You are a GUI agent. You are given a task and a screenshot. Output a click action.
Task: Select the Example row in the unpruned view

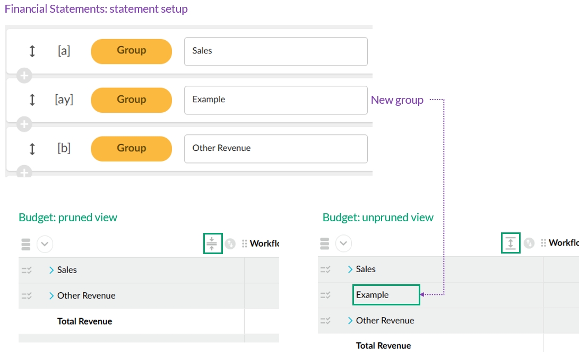(386, 295)
